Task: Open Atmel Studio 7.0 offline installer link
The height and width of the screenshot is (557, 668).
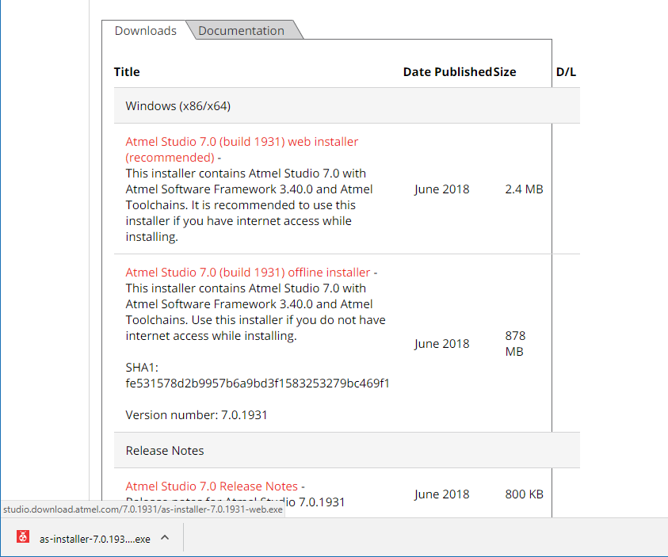Action: coord(248,272)
